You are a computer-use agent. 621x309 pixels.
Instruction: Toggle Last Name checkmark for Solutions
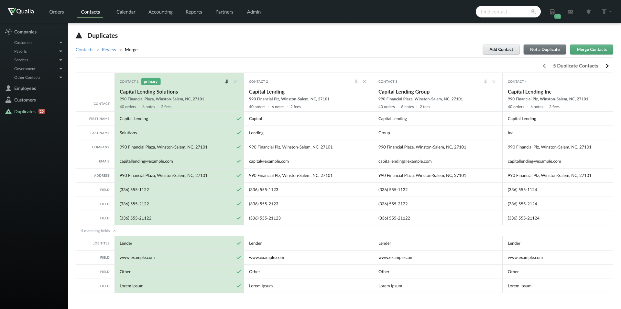[239, 133]
